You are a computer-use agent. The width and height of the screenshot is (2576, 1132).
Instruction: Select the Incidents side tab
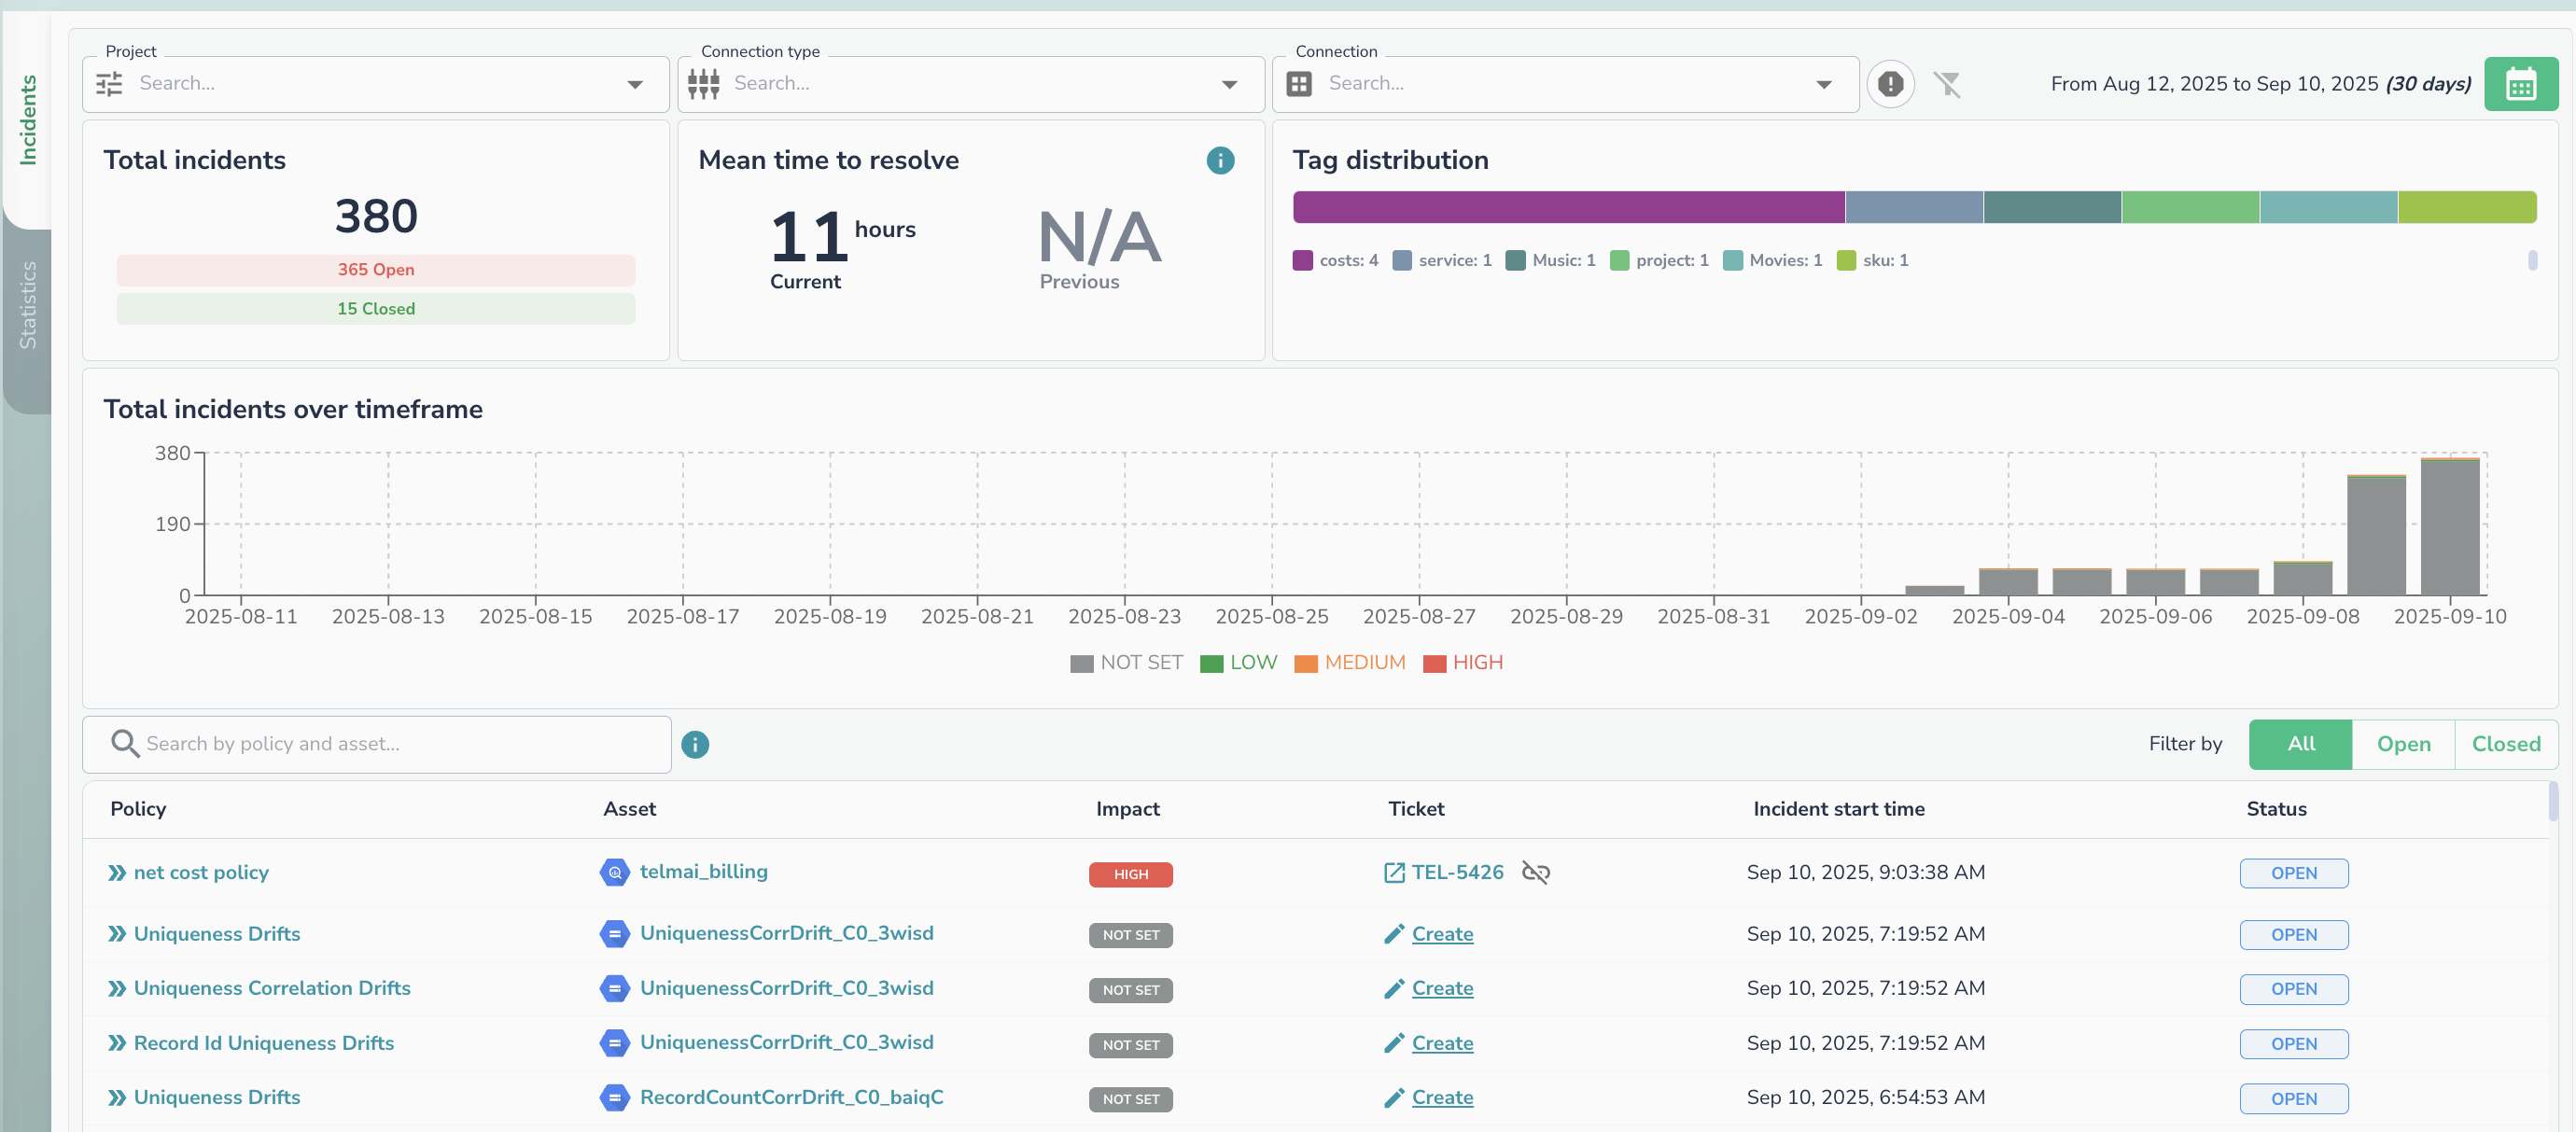[x=28, y=120]
